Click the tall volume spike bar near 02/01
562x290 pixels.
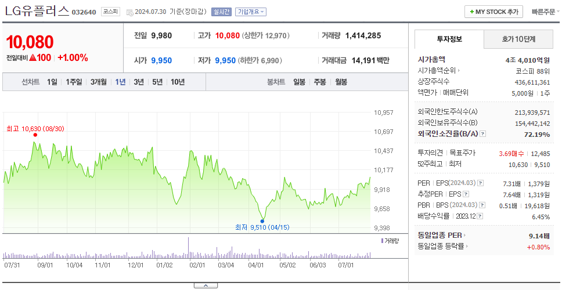click(188, 248)
